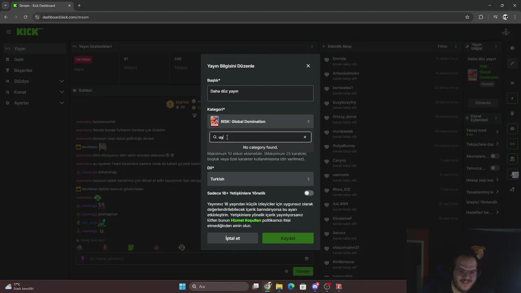Click the lightning bolt icon in right strip
This screenshot has width=521, height=293.
pyautogui.click(x=512, y=99)
